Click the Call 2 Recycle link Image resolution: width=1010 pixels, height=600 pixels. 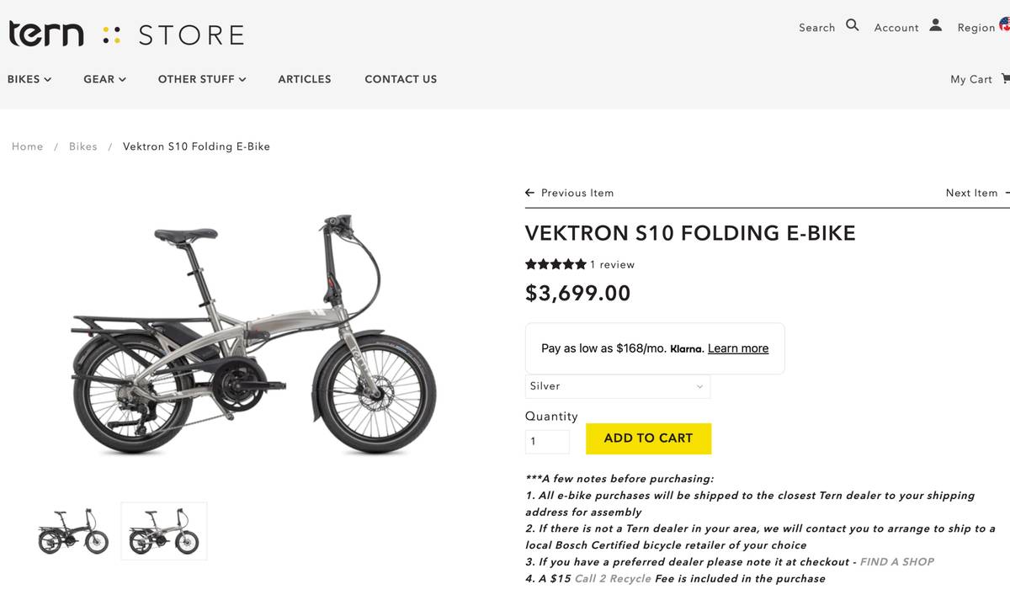[613, 578]
